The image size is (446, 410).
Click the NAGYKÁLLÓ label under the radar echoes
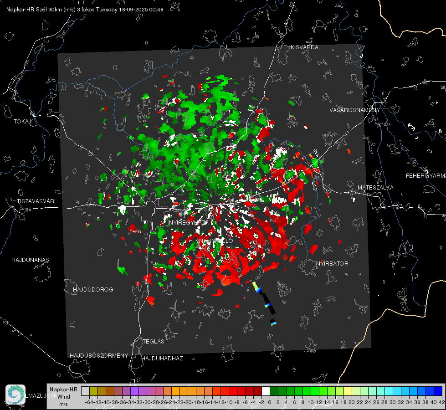215,241
